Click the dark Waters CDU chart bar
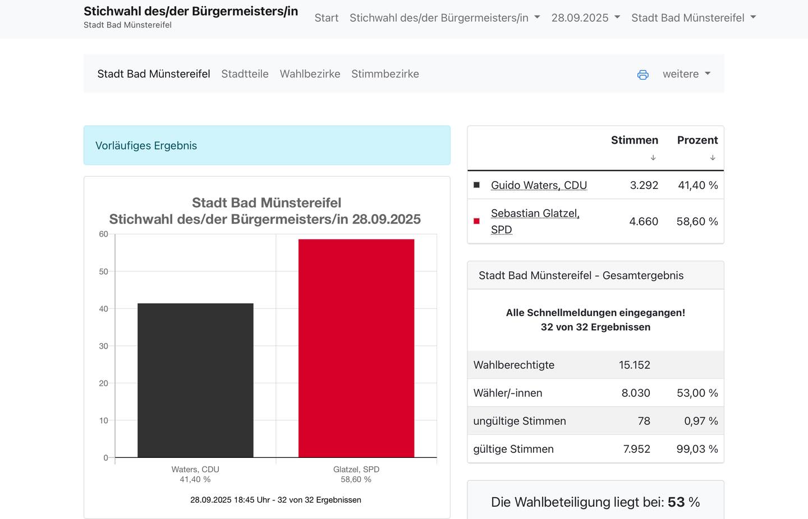The width and height of the screenshot is (808, 519). point(195,380)
